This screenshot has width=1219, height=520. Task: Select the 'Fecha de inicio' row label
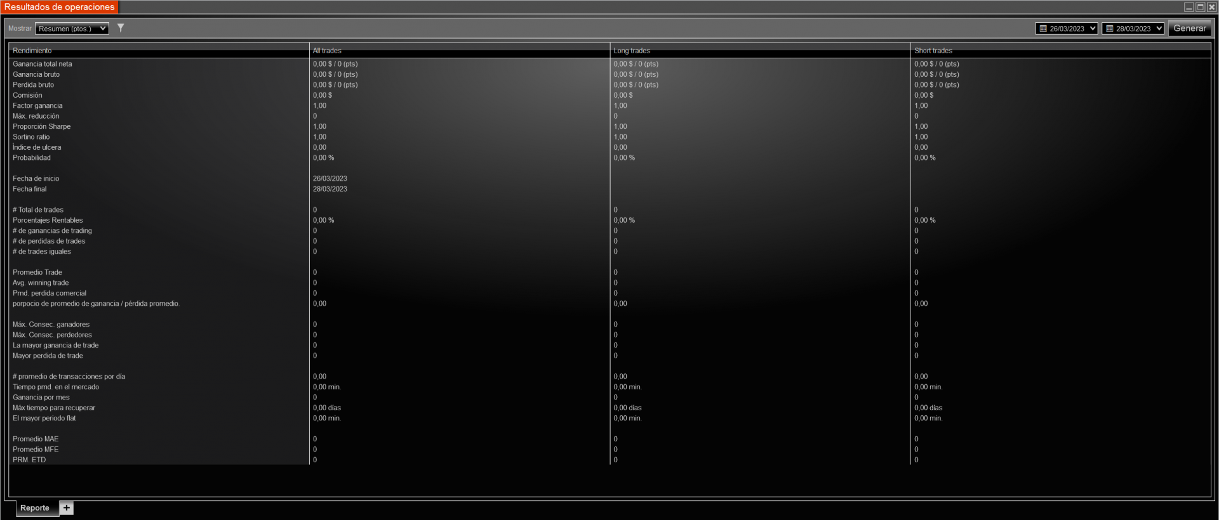pos(36,179)
